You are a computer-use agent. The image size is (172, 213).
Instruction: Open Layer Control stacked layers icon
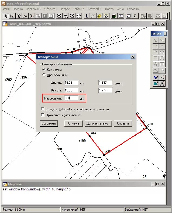pos(114,16)
